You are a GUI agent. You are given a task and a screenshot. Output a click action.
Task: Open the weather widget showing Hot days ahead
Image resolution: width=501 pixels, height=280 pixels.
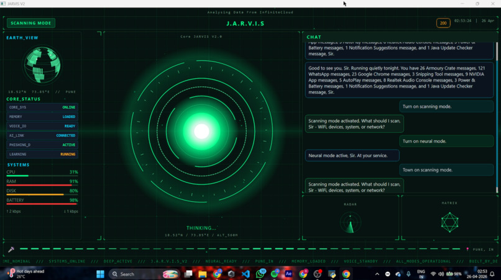point(27,274)
